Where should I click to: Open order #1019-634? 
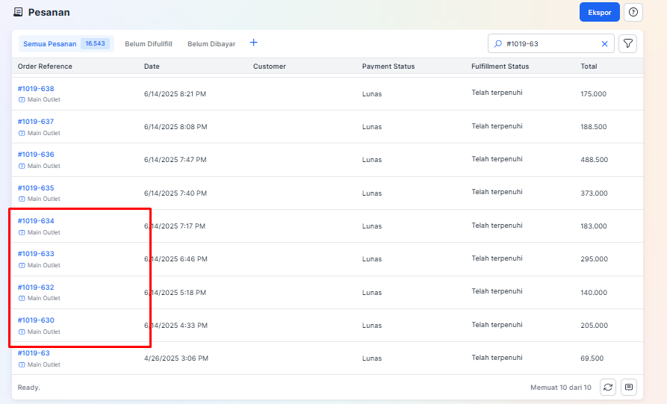36,221
